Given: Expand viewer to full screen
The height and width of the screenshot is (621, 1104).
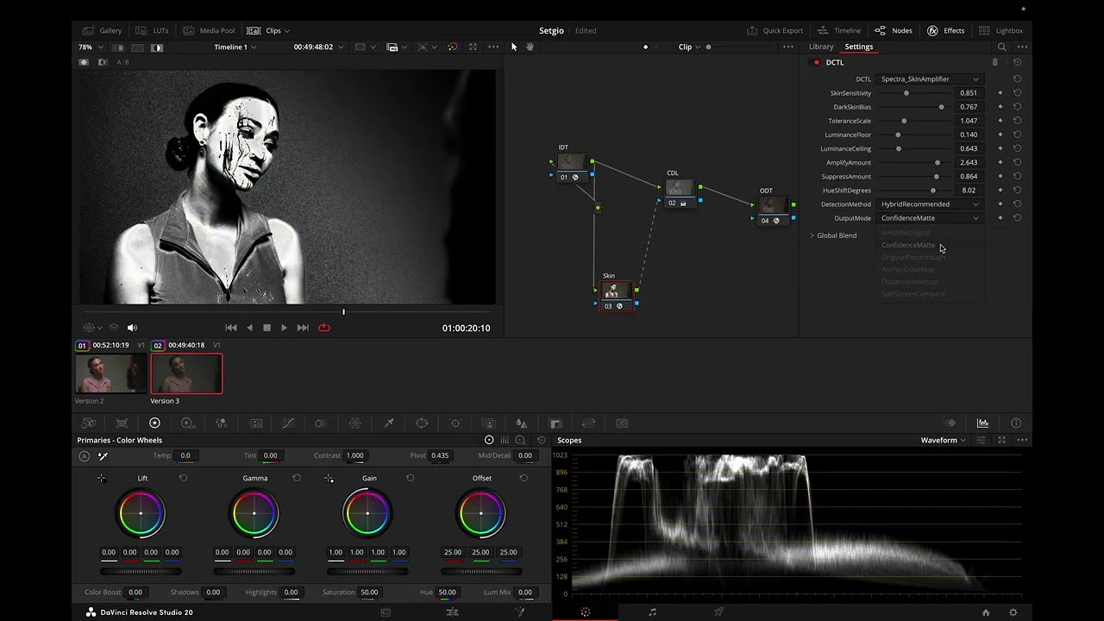Looking at the screenshot, I should point(473,47).
